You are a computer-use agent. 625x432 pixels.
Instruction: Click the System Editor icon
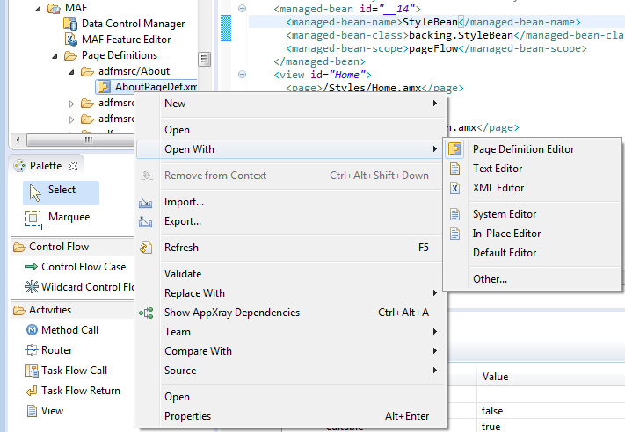454,214
